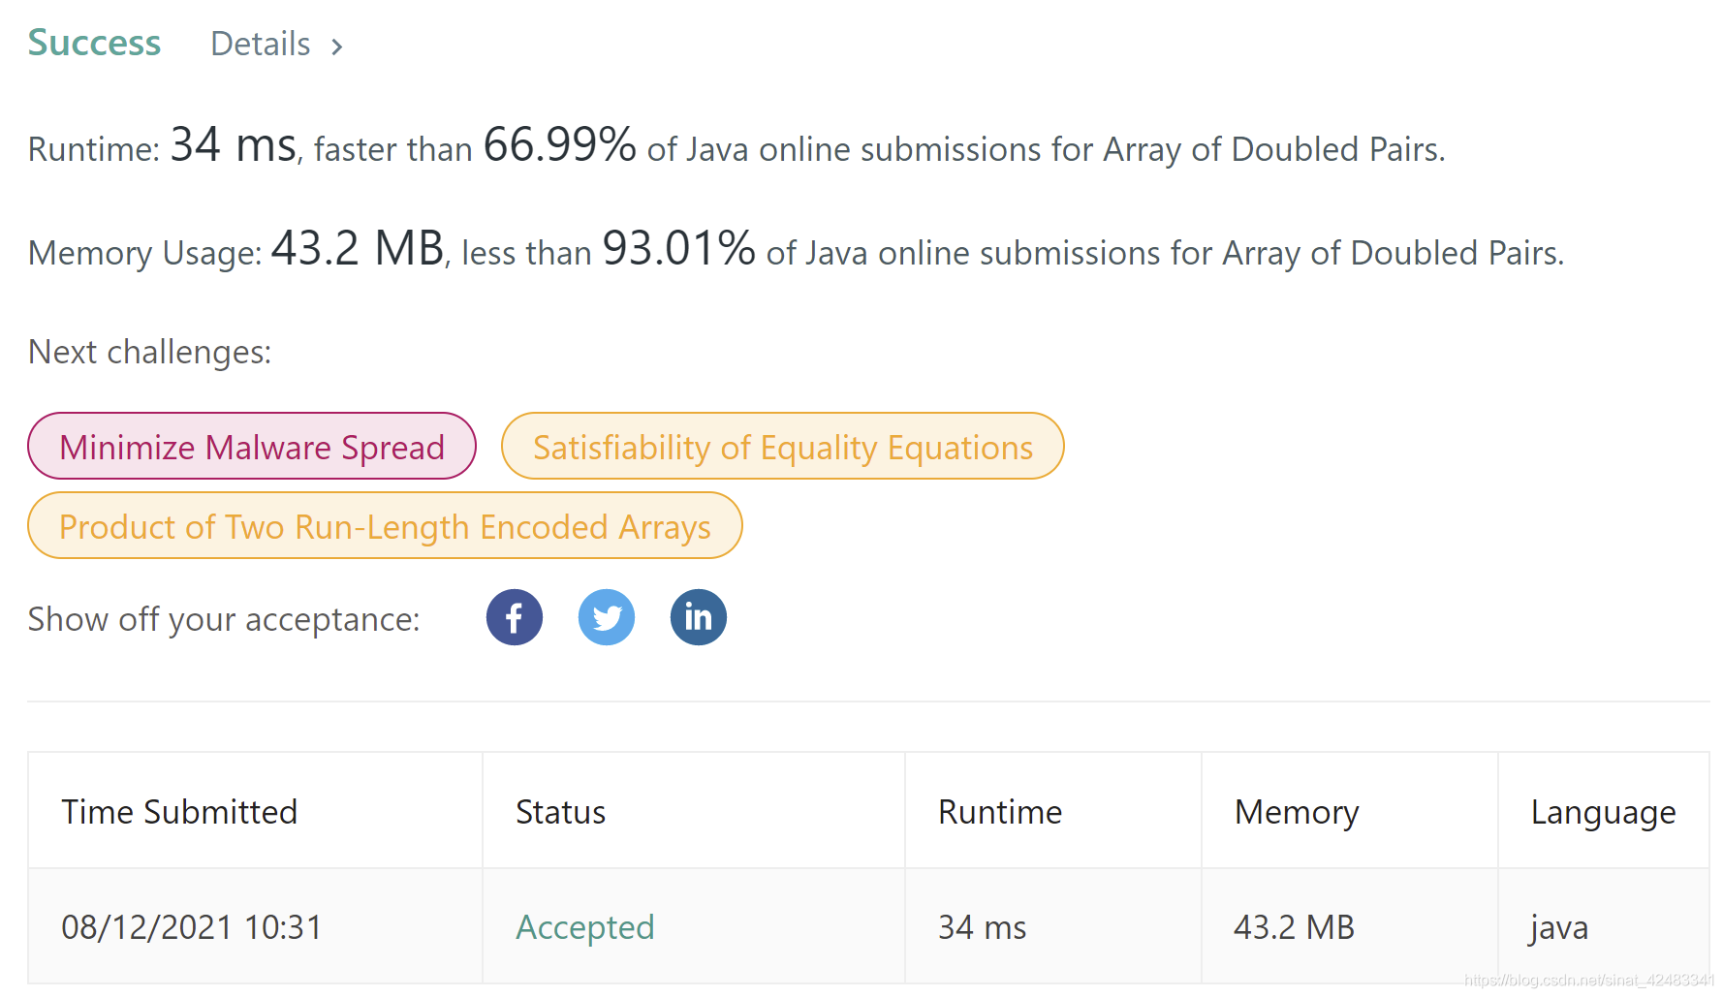Viewport: 1723px width, 998px height.
Task: Select the java language entry
Action: [x=1558, y=927]
